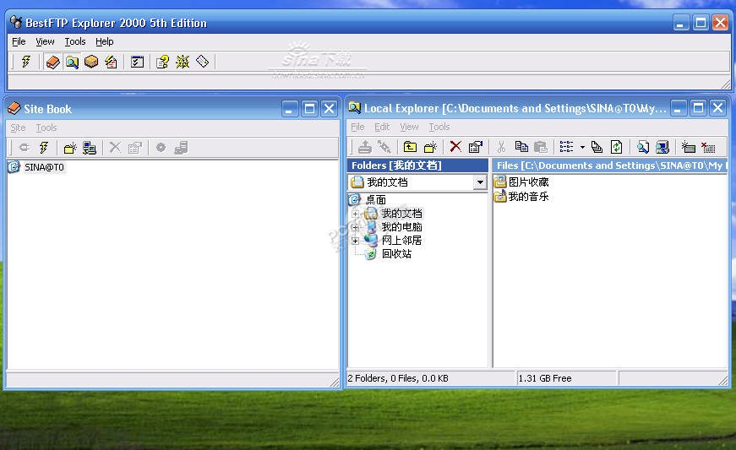Click '1.31 GB Free' status bar text
The height and width of the screenshot is (450, 736).
[x=544, y=378]
